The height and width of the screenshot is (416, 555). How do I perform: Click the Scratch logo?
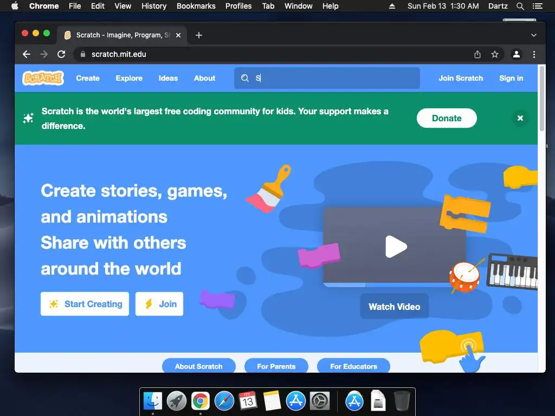pos(43,78)
